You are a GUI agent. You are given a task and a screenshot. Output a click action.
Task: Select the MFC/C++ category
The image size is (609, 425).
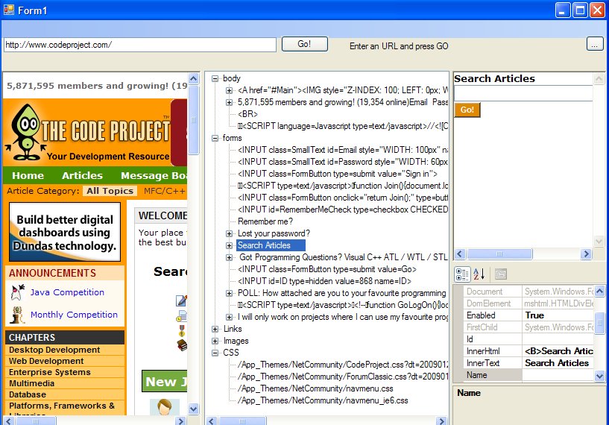click(x=165, y=191)
